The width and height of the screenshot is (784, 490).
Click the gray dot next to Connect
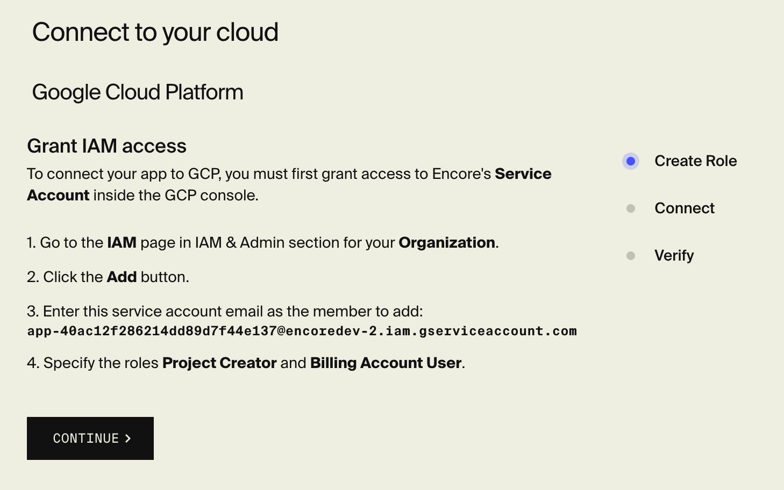(631, 208)
